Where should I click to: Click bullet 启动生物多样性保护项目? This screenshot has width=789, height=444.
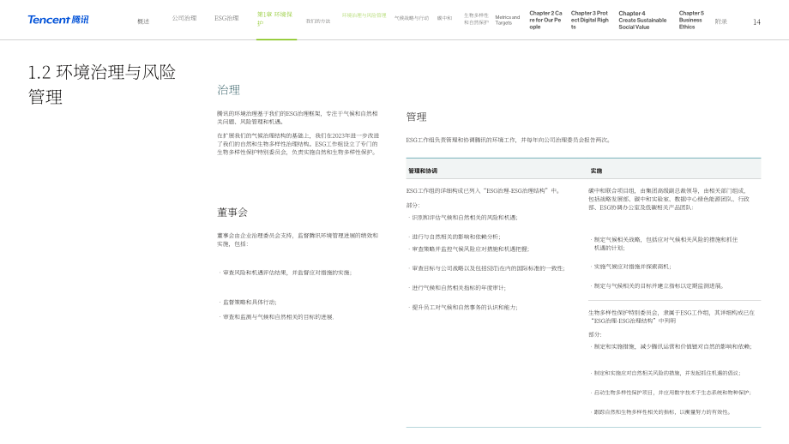[671, 393]
